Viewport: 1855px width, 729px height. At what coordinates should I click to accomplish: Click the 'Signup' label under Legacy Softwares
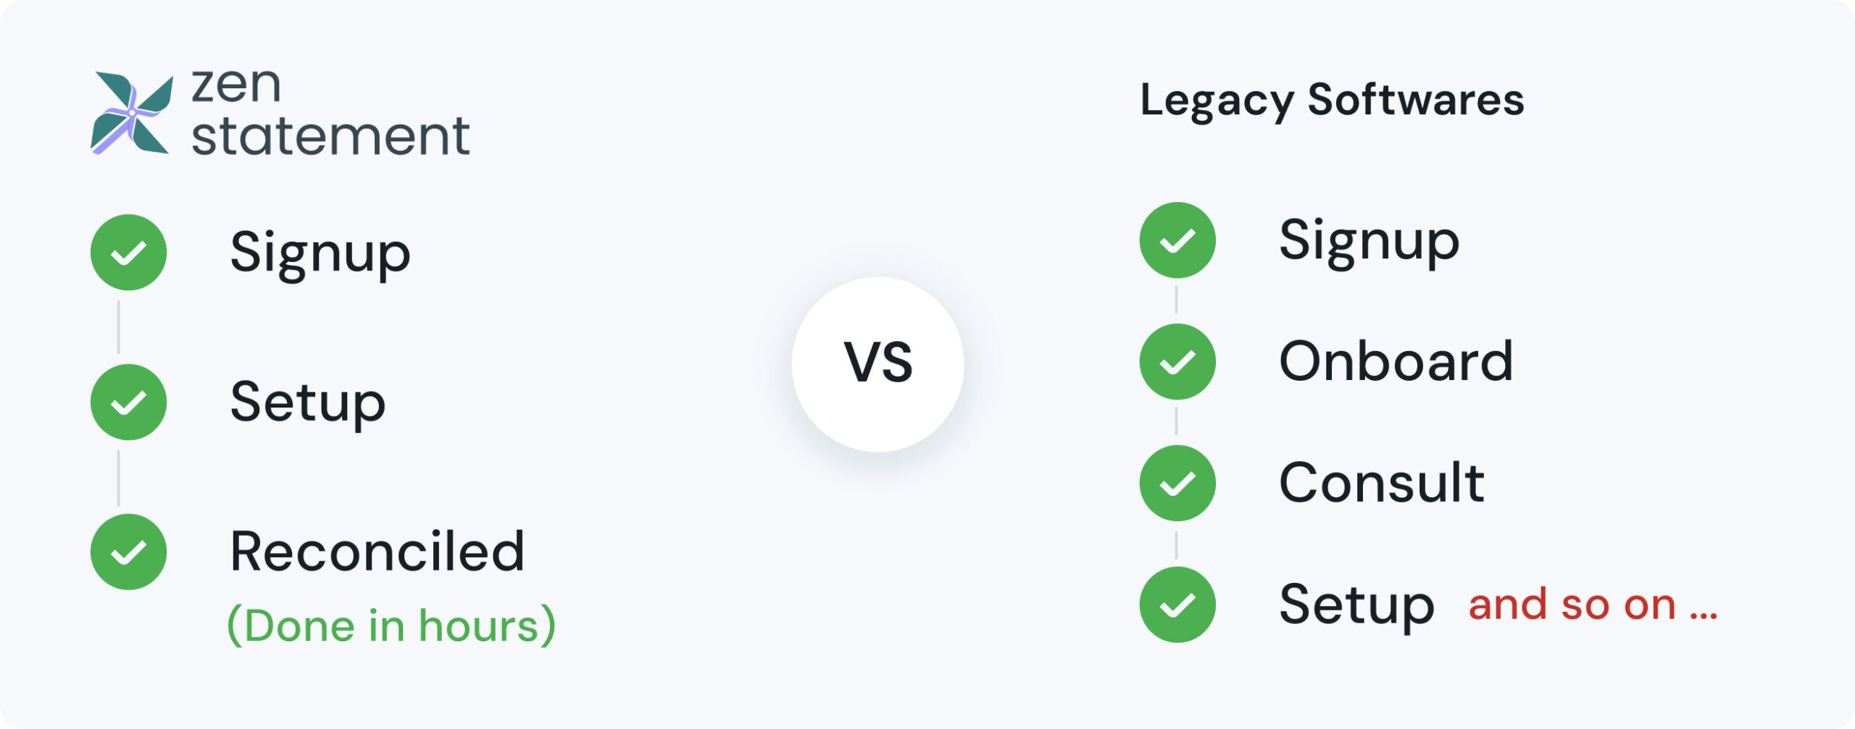(1369, 240)
